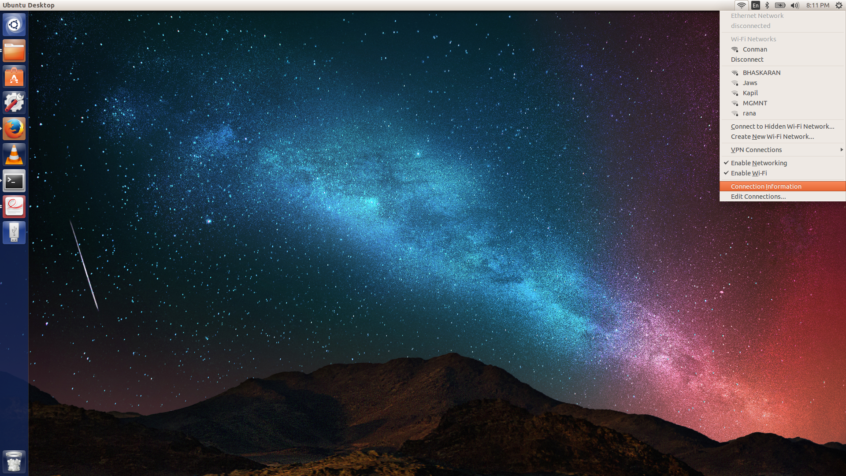
Task: Click the Wi-Fi status icon in tray
Action: [x=742, y=5]
